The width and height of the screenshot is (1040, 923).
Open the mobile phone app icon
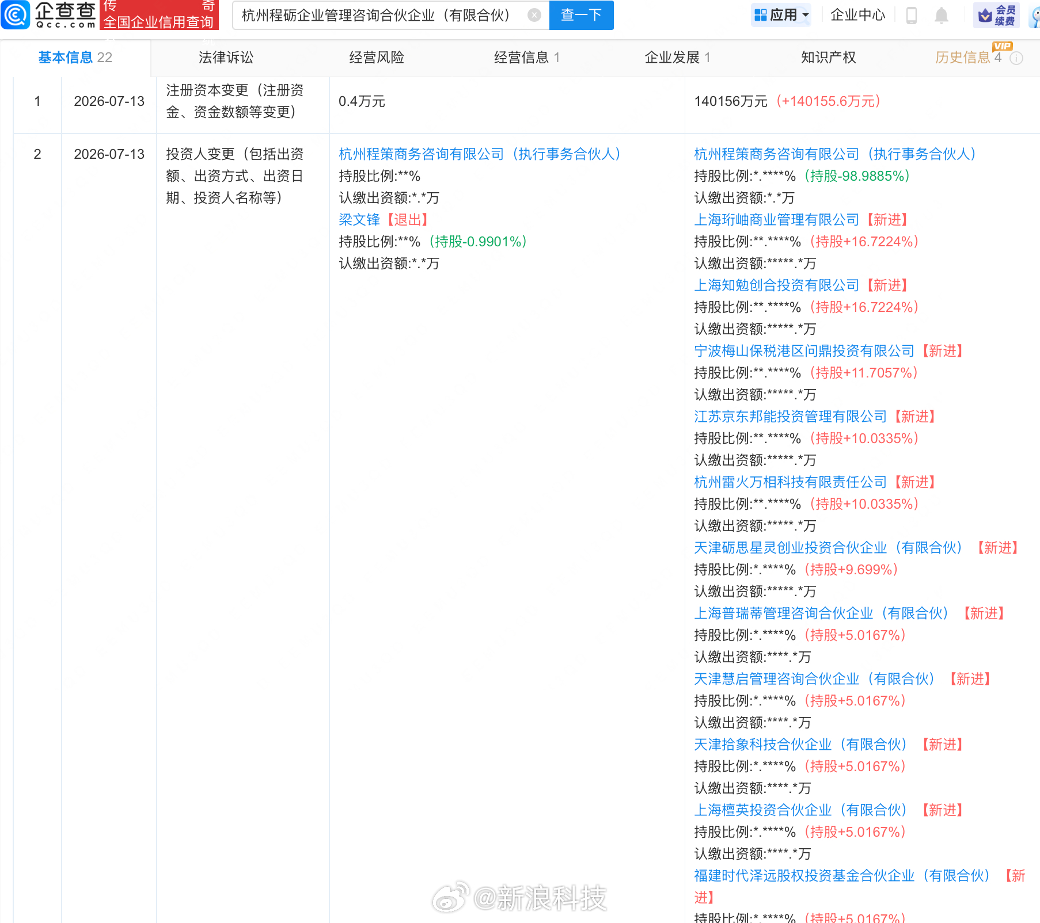[x=912, y=15]
